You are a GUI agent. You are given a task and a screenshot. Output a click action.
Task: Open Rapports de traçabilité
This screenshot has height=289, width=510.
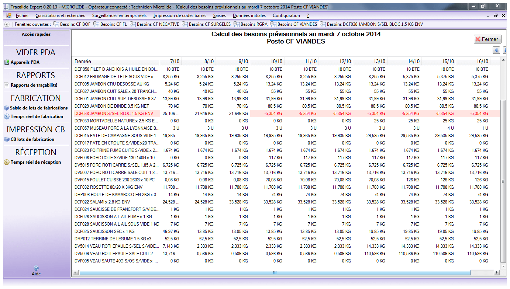[x=31, y=85]
